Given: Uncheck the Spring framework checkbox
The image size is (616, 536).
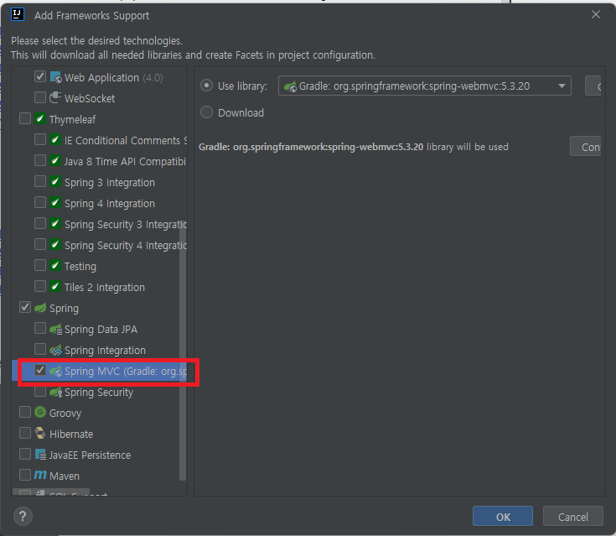Looking at the screenshot, I should 25,307.
